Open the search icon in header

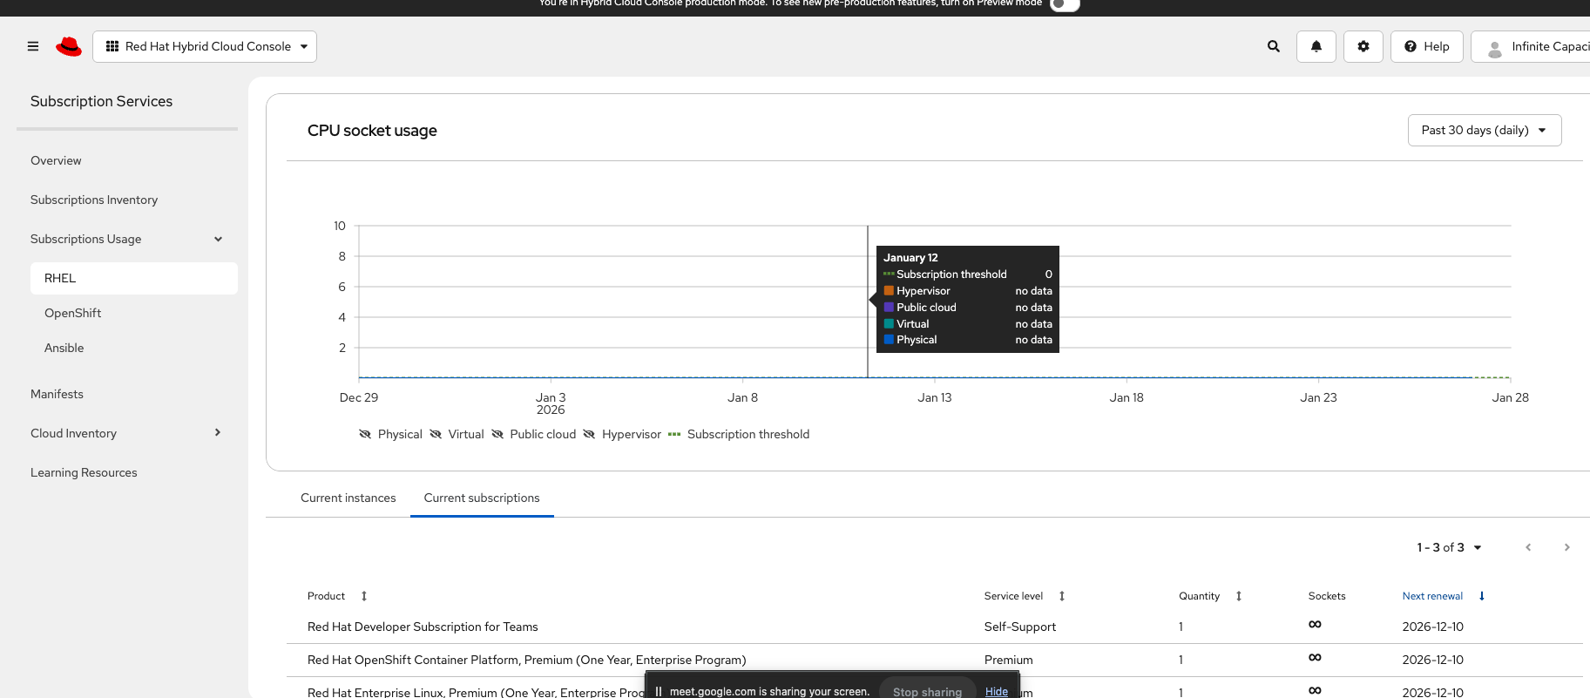(x=1274, y=46)
